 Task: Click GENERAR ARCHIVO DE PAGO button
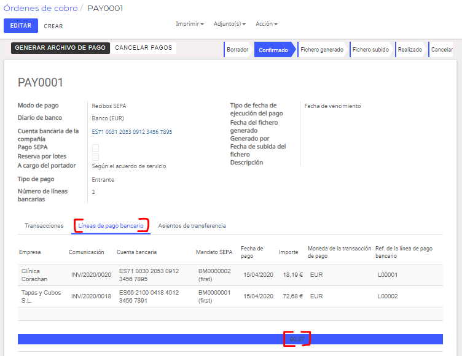pos(60,48)
